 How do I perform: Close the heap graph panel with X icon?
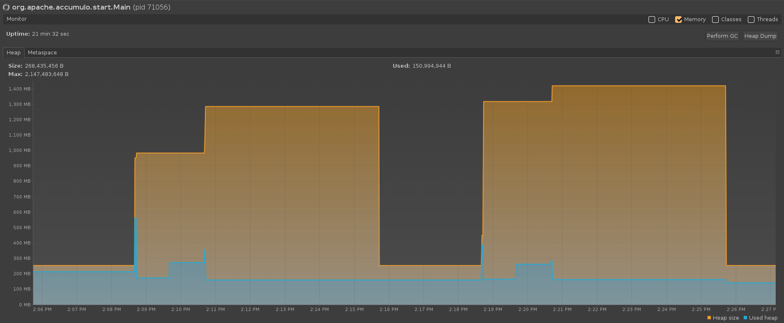pos(777,52)
